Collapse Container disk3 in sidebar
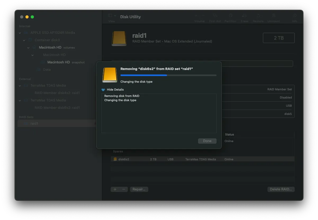The width and height of the screenshot is (318, 220). 24,40
